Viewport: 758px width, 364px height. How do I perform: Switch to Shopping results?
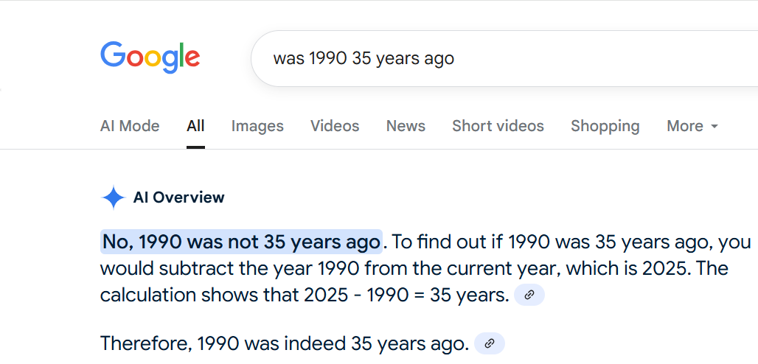coord(605,126)
